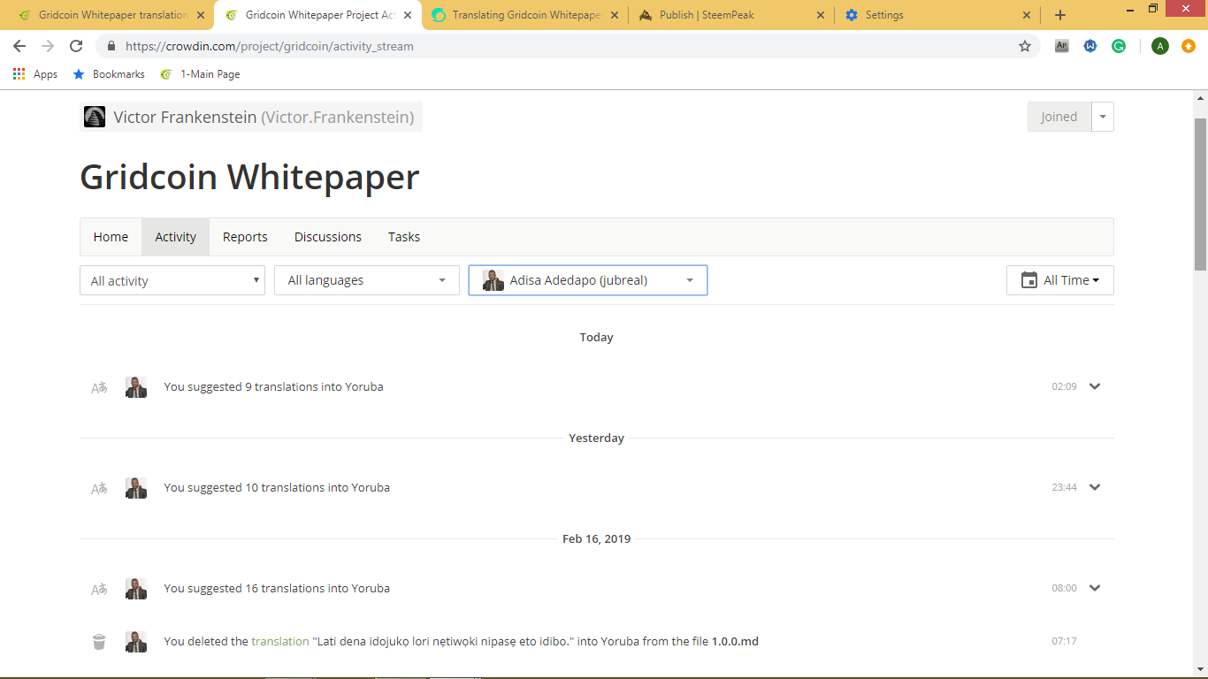Click the 1.0.0.md file name
This screenshot has height=679, width=1208.
pyautogui.click(x=735, y=641)
